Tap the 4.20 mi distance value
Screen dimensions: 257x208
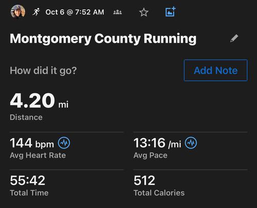(39, 101)
